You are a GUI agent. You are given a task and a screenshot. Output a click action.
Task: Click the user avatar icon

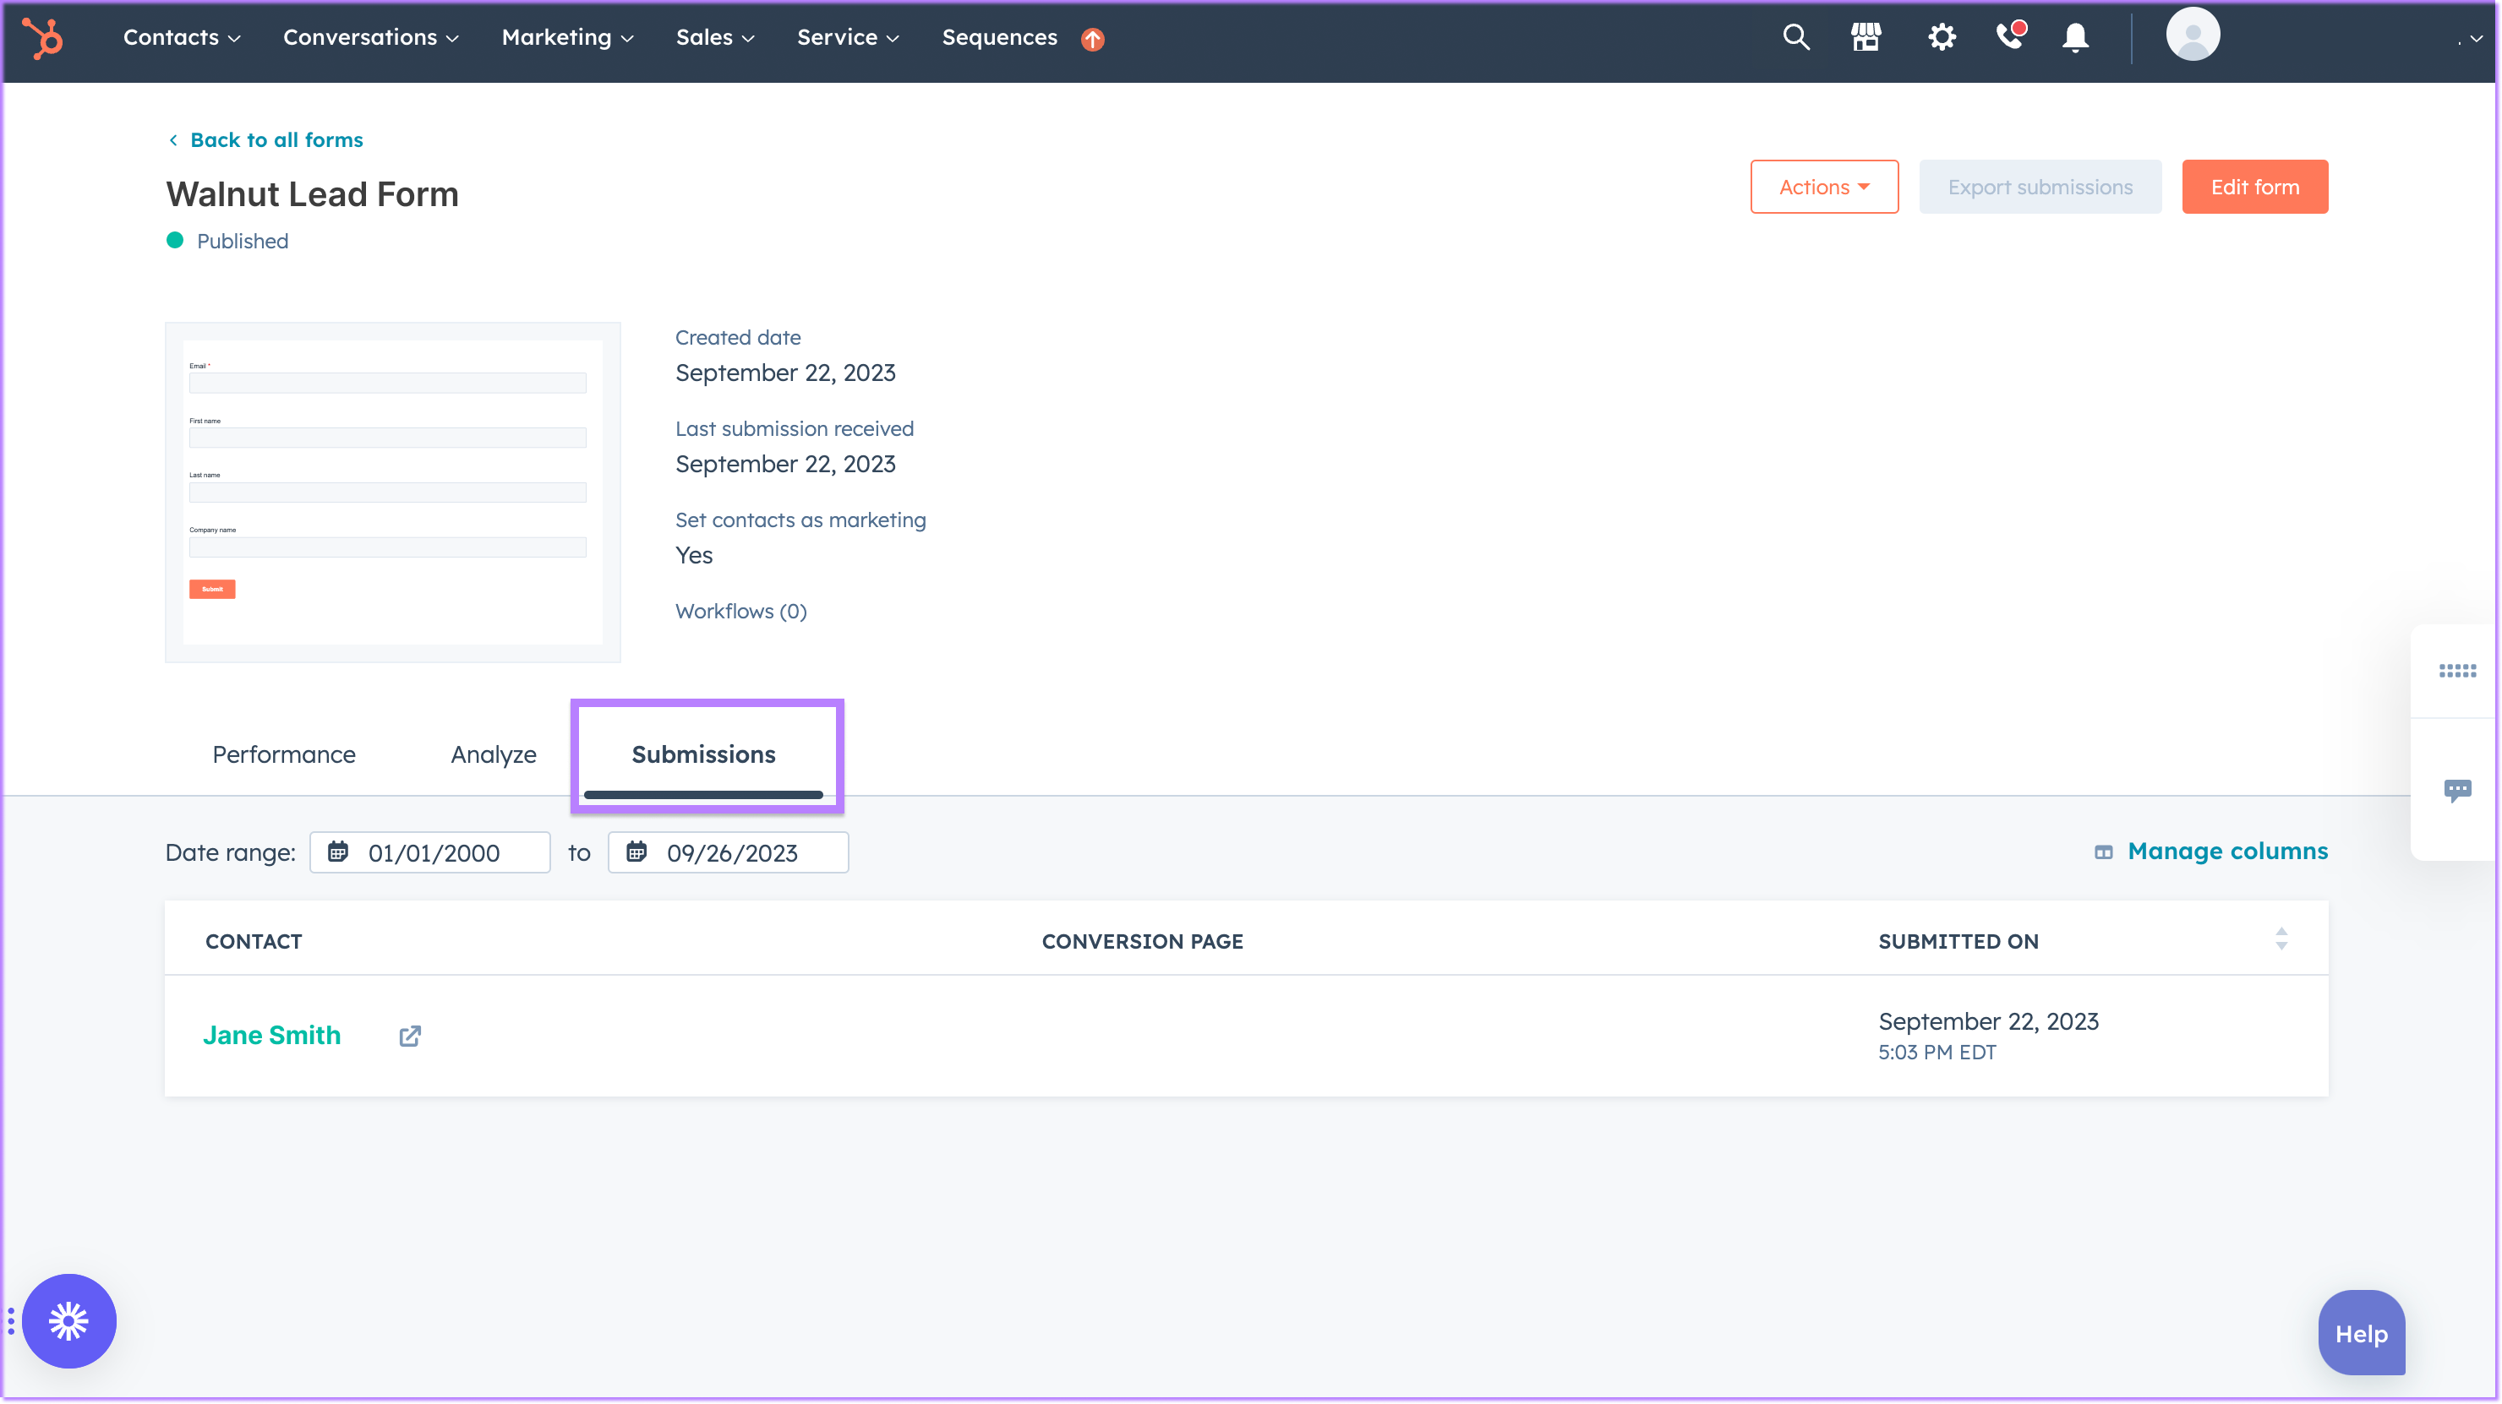2192,35
